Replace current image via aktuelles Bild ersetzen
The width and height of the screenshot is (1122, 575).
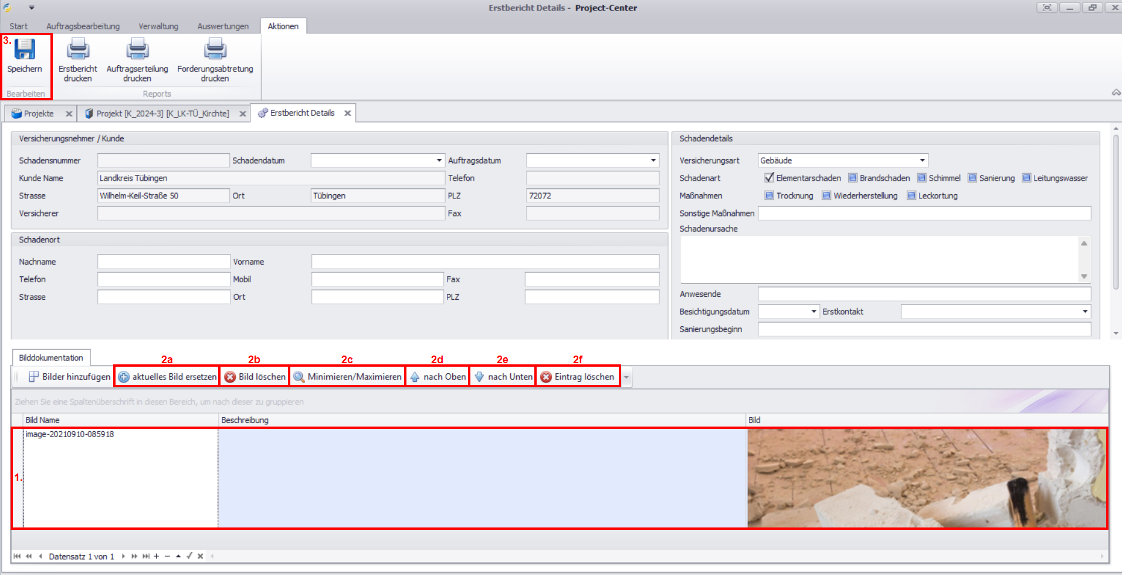click(167, 377)
